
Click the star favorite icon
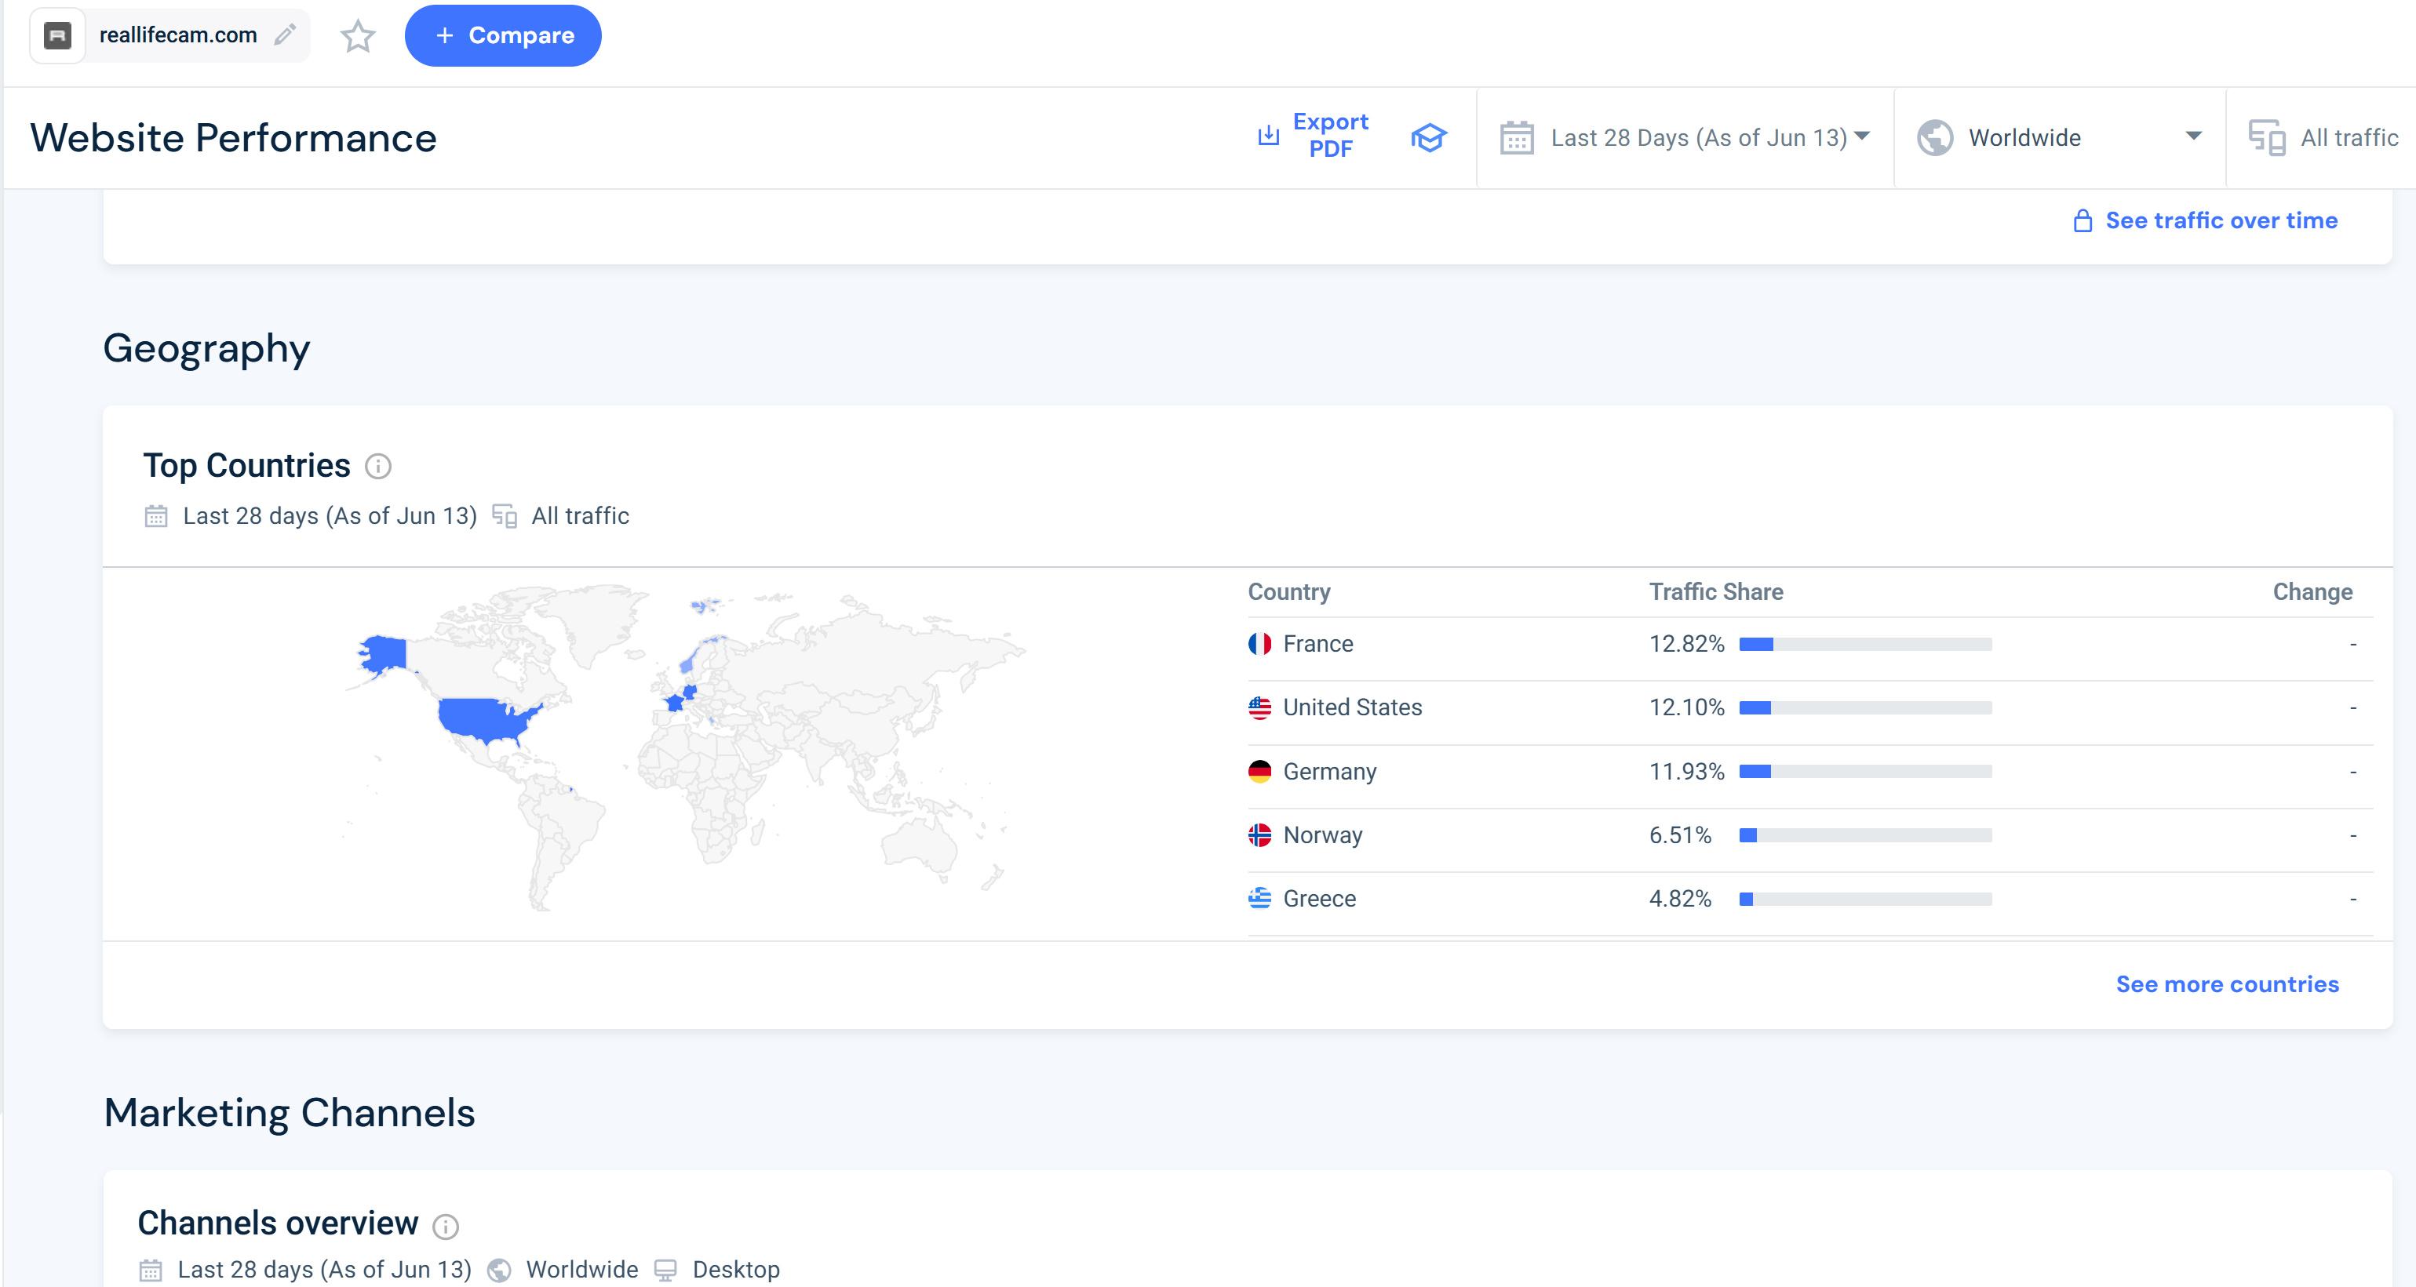[357, 37]
